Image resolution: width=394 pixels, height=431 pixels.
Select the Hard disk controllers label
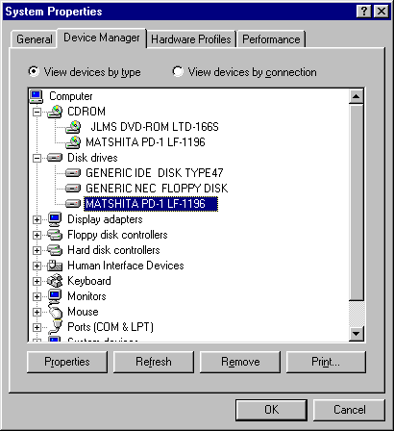[x=113, y=250]
